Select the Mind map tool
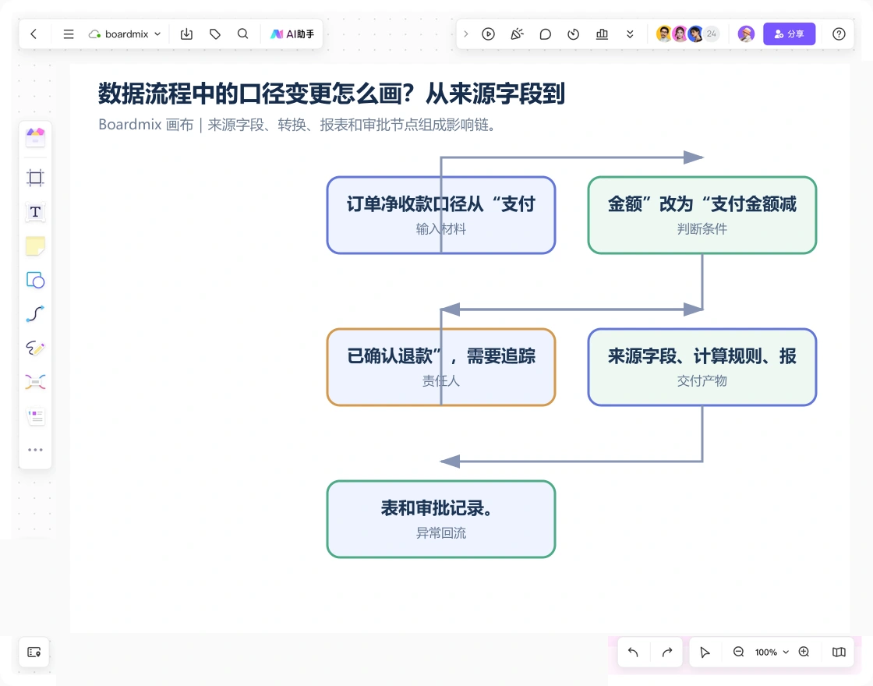The image size is (873, 686). point(35,382)
